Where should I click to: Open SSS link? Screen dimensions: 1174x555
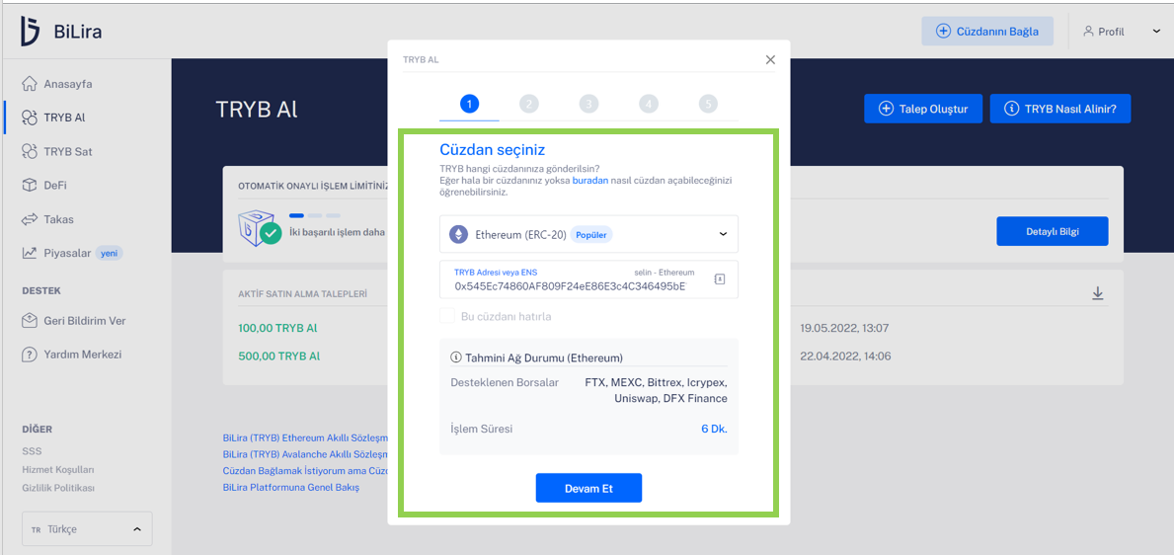33,451
